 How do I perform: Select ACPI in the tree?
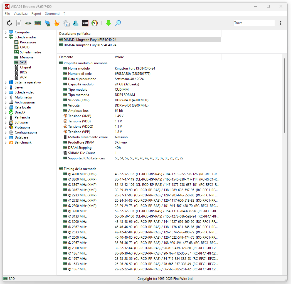pos(24,77)
